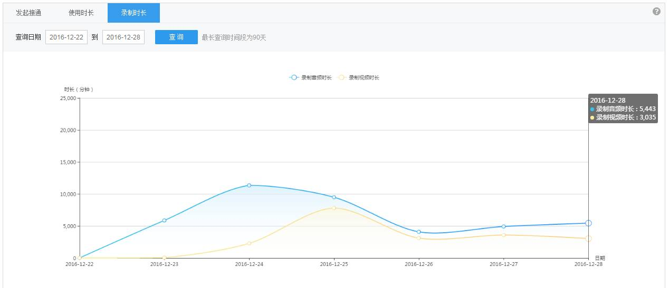Click the blue audio data point on 2016-12-25
Screen dimensions: 669x288
point(334,197)
